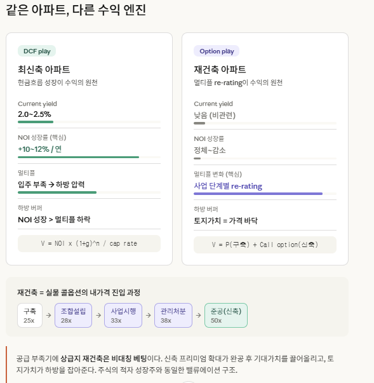The image size is (374, 383).
Task: Click the bold 상급지 재건축은 비대칭 베팅 phrase
Action: [x=104, y=359]
